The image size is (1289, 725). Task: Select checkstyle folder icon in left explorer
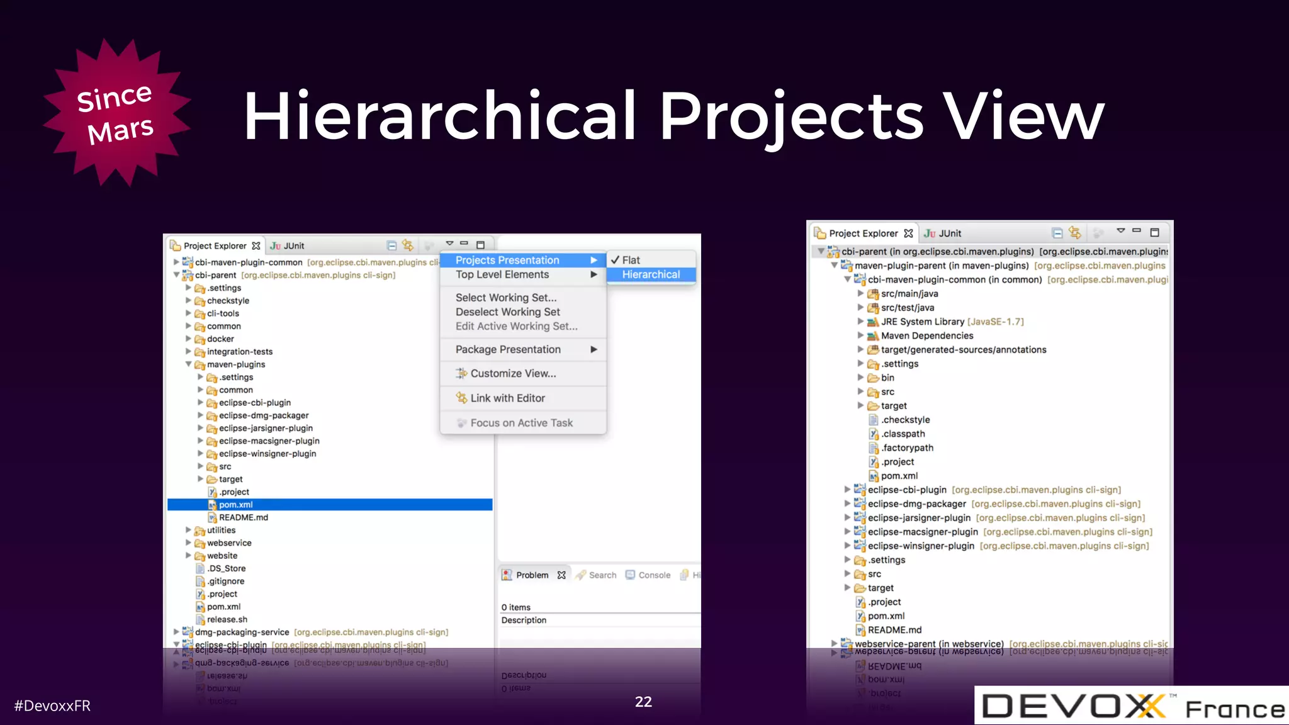[200, 301]
